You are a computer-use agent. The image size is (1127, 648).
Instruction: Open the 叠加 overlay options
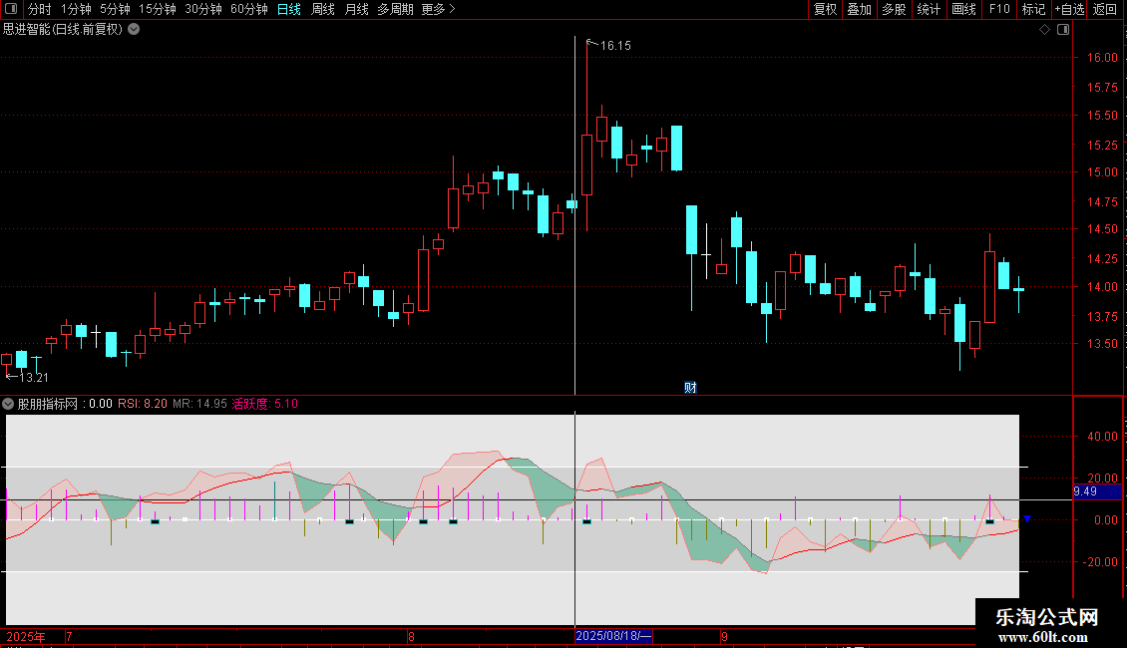pos(859,9)
